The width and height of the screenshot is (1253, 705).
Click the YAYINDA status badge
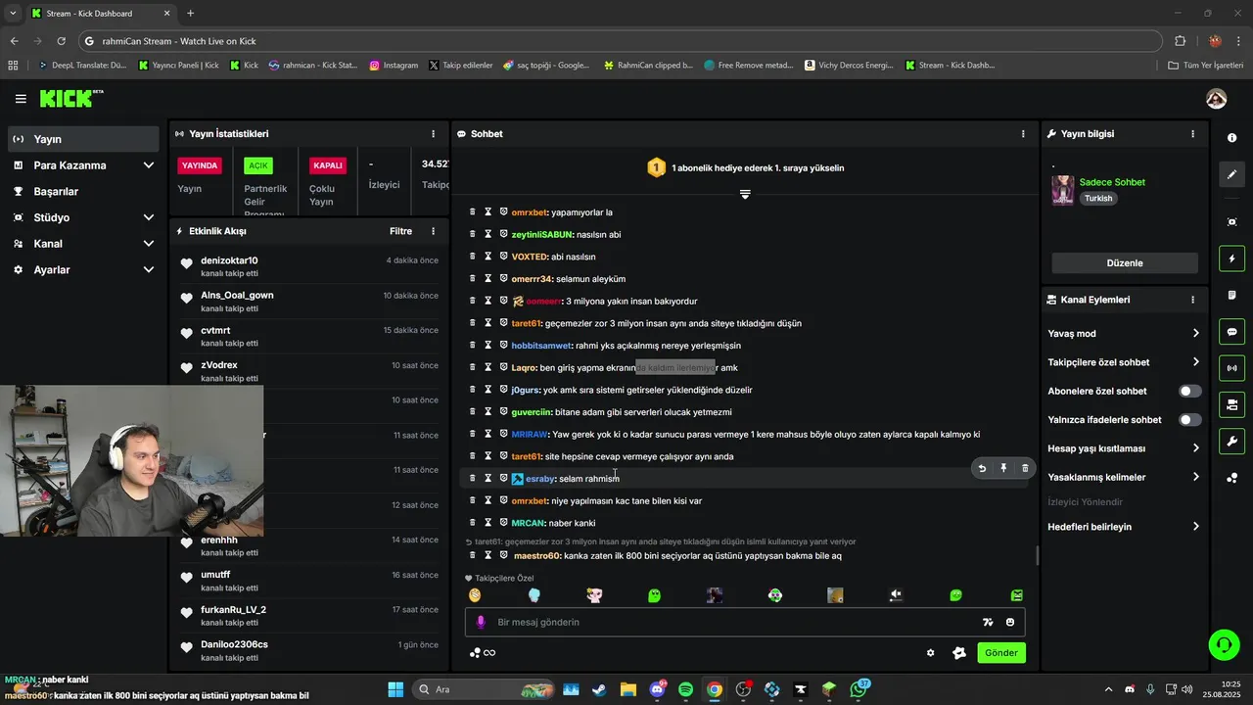tap(200, 165)
